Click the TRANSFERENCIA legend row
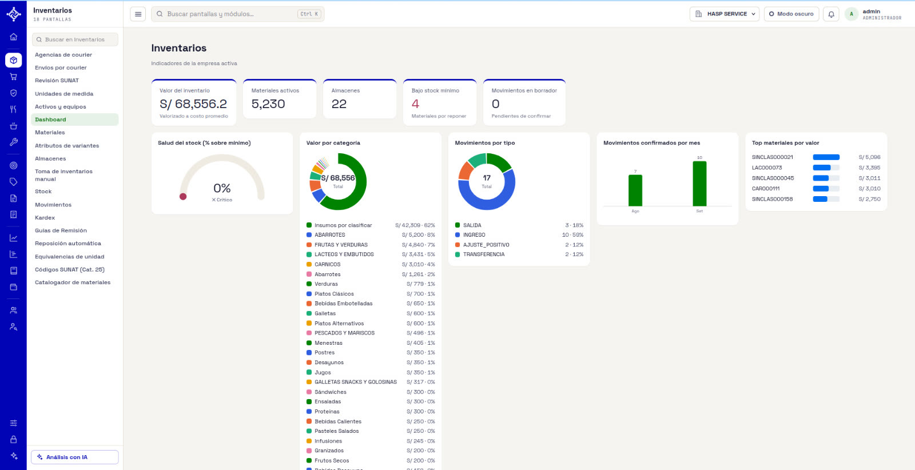Viewport: 915px width, 470px height. (x=519, y=254)
